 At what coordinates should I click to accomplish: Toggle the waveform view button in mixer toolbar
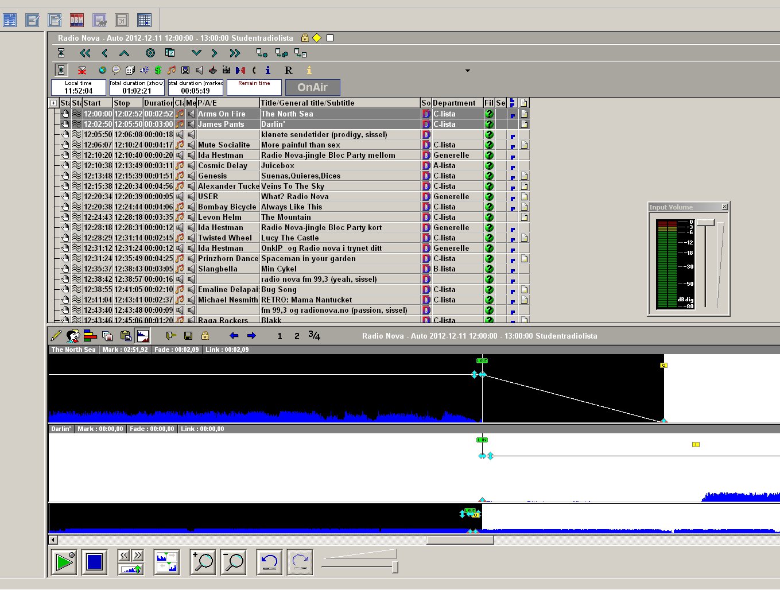click(142, 336)
